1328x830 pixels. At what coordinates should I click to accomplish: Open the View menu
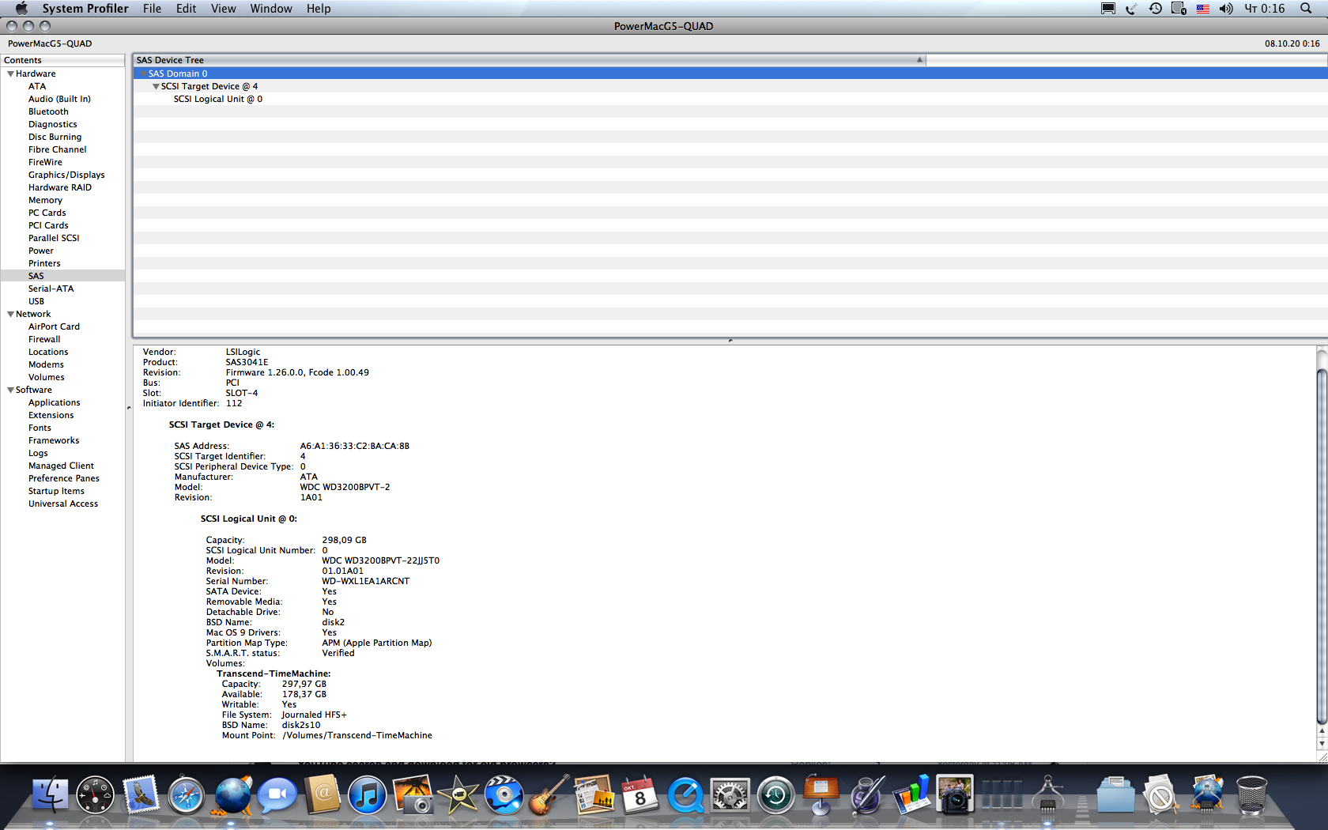click(x=223, y=9)
